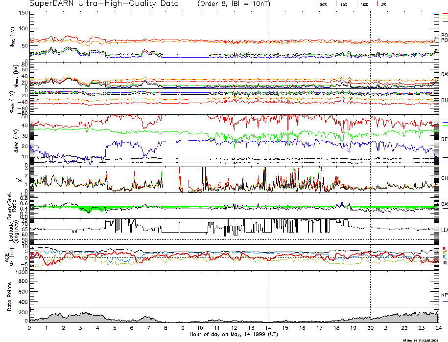Click the dashed vertical line at hour 20
The image size is (448, 342).
[x=370, y=147]
